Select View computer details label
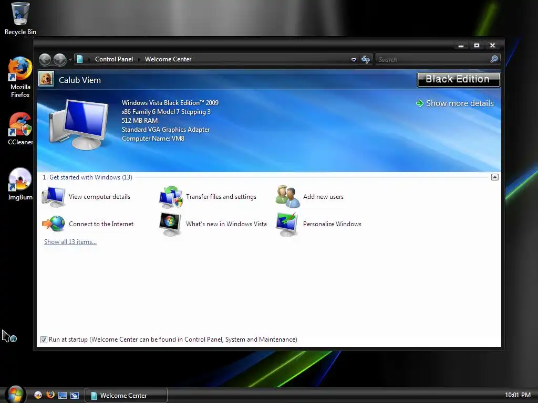The height and width of the screenshot is (403, 538). click(x=99, y=197)
